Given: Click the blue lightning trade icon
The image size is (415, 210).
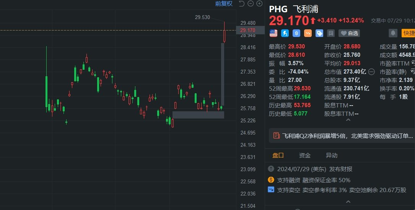Looking at the screenshot, I should click(285, 33).
